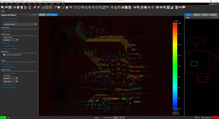The width and height of the screenshot is (219, 119).
Task: Open the Analyze menu
Action: (x=52, y=4)
